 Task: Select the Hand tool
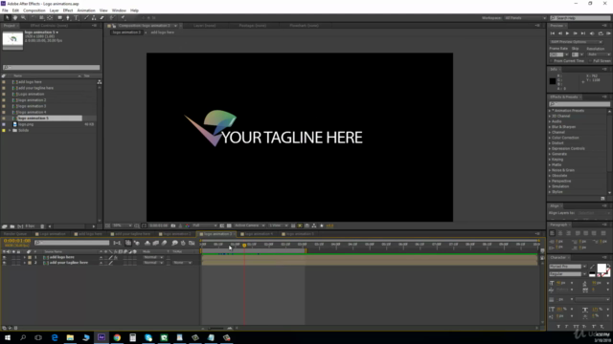click(15, 17)
